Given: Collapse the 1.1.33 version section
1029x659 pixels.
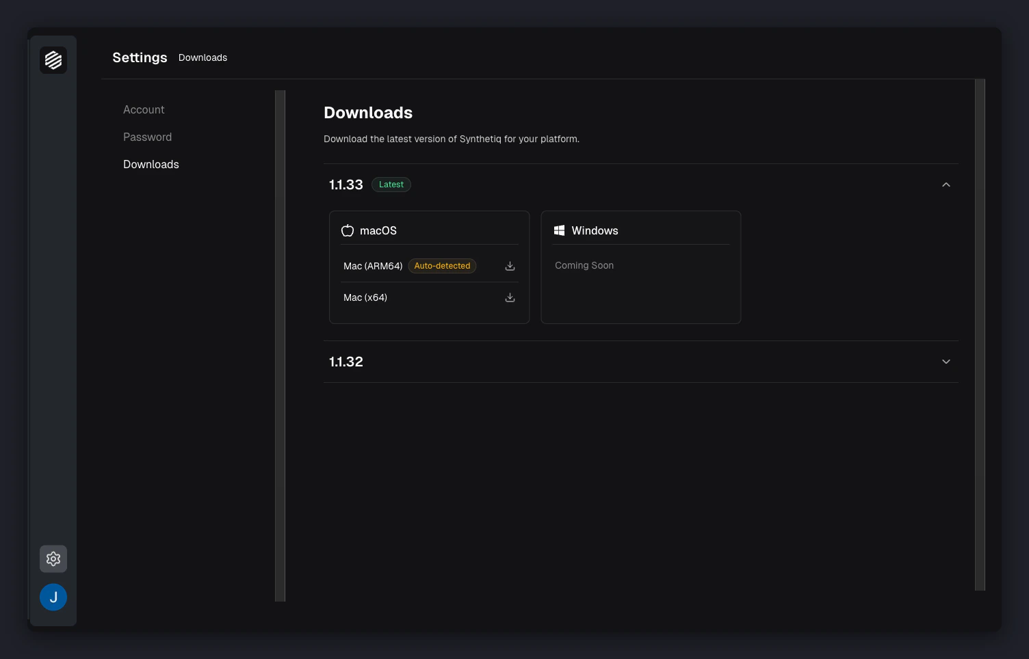Looking at the screenshot, I should point(946,185).
